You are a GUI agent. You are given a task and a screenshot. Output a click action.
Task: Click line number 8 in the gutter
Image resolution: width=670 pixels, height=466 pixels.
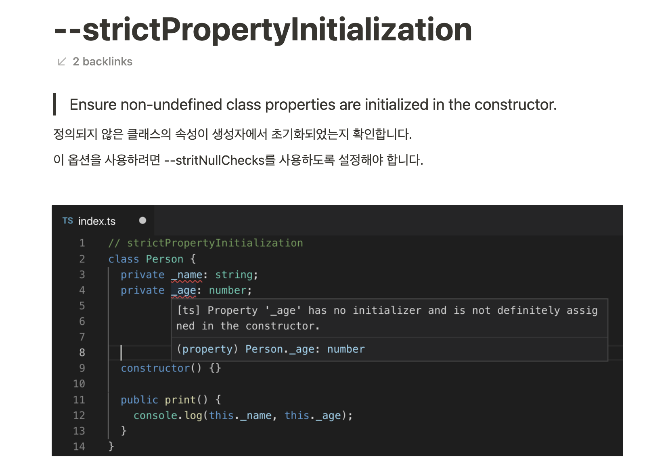82,353
